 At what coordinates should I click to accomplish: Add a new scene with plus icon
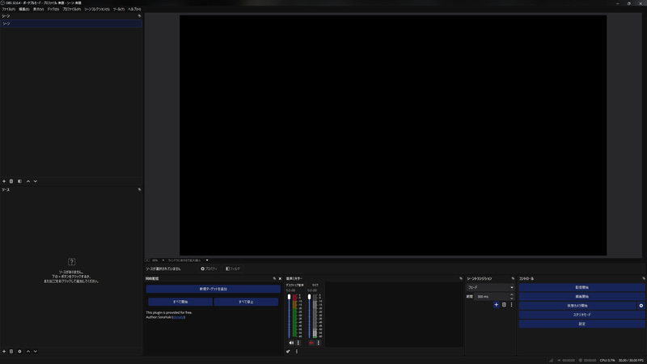pos(4,181)
